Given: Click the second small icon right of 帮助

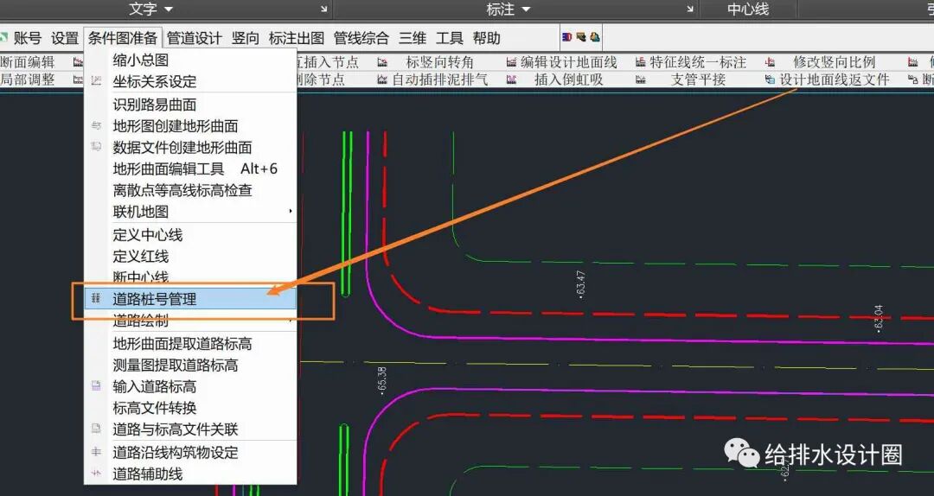Looking at the screenshot, I should tap(581, 37).
